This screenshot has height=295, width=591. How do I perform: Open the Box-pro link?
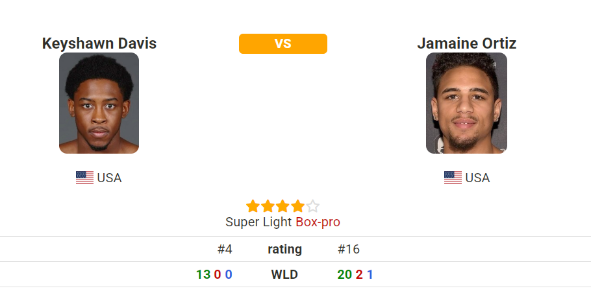pyautogui.click(x=318, y=222)
